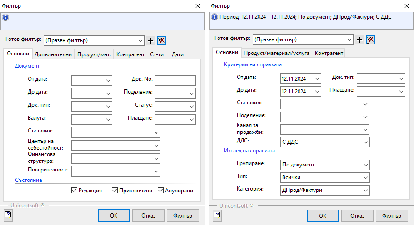Disable the Анулирани checkbox
Screen dimensions: 414x225
pyautogui.click(x=161, y=191)
